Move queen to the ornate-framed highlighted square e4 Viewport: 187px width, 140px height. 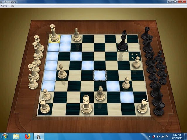100,75
